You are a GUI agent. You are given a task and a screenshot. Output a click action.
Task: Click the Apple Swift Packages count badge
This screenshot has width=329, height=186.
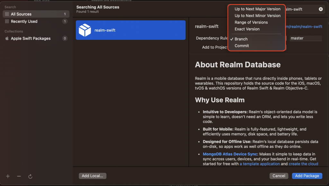(65, 39)
